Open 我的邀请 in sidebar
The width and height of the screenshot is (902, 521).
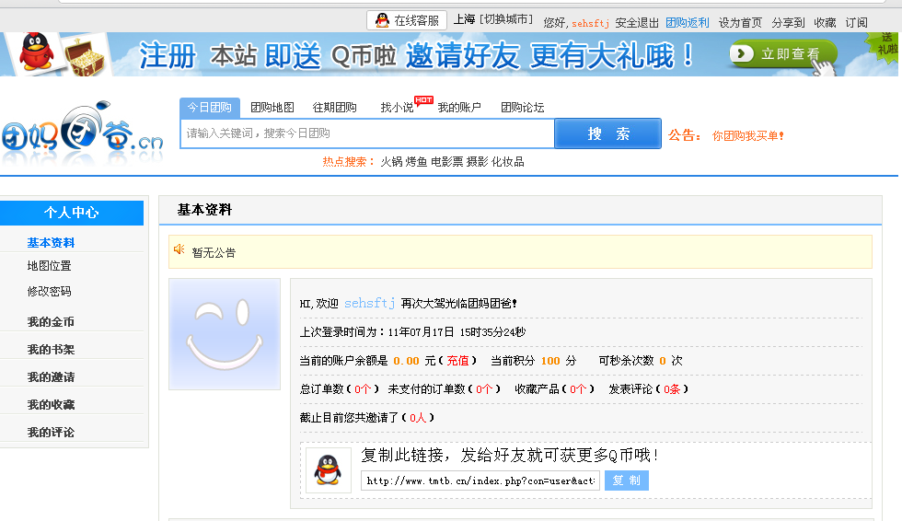click(x=51, y=377)
